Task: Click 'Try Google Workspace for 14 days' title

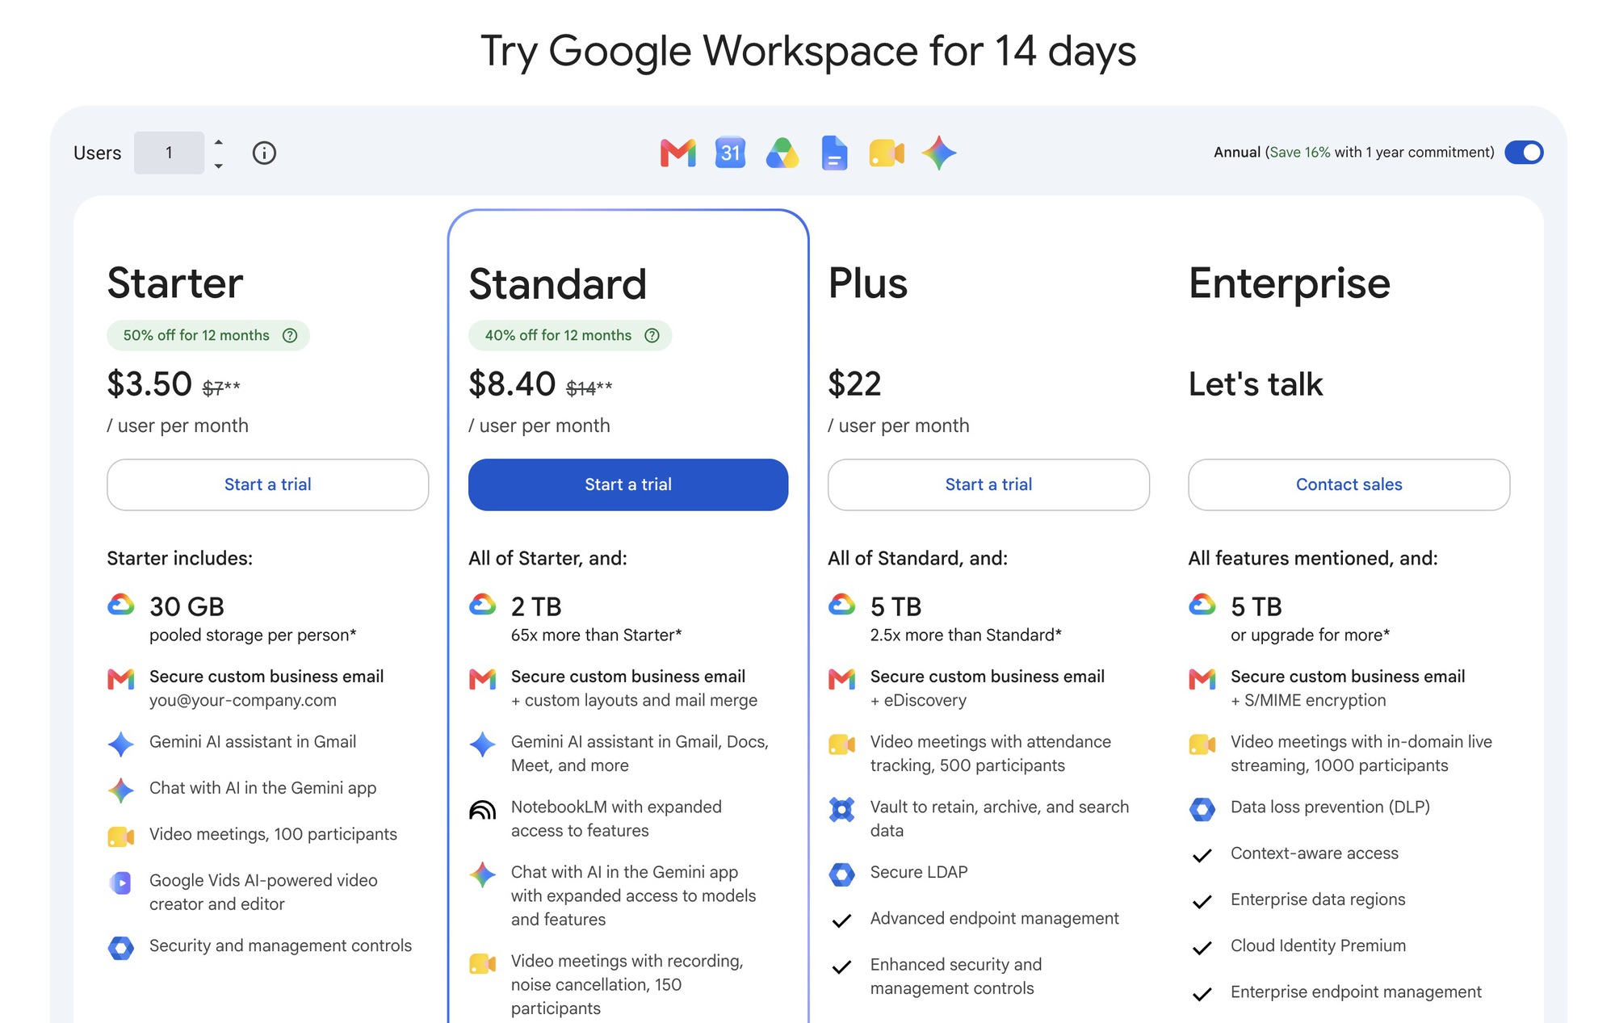Action: [x=808, y=52]
